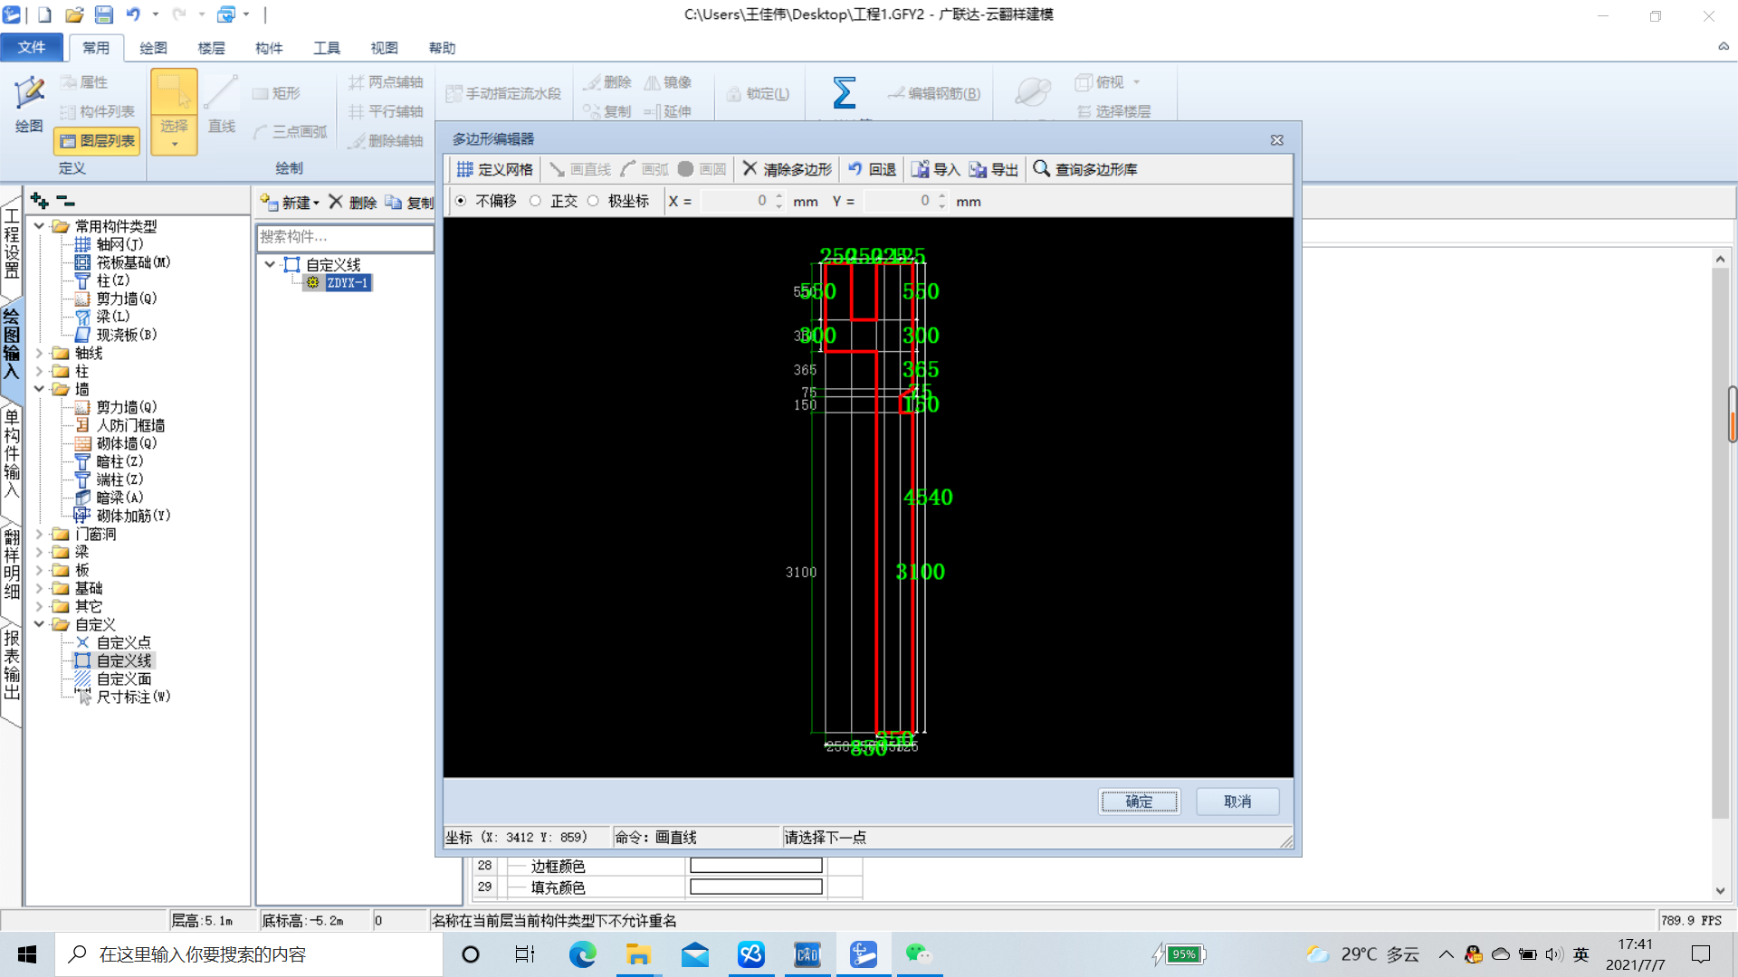Click 清除多边形 clear polygon tool
Viewport: 1738px width, 977px height.
(787, 169)
